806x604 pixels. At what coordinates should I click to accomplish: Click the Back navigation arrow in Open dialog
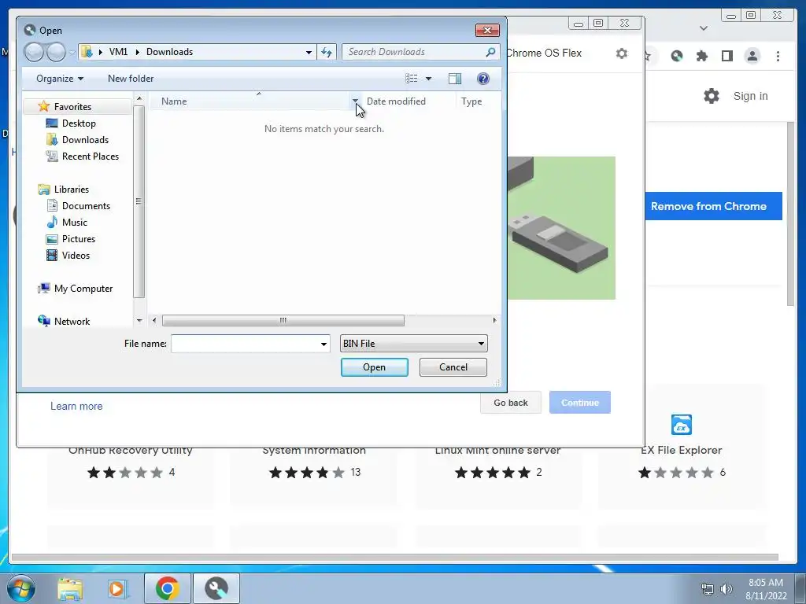34,52
